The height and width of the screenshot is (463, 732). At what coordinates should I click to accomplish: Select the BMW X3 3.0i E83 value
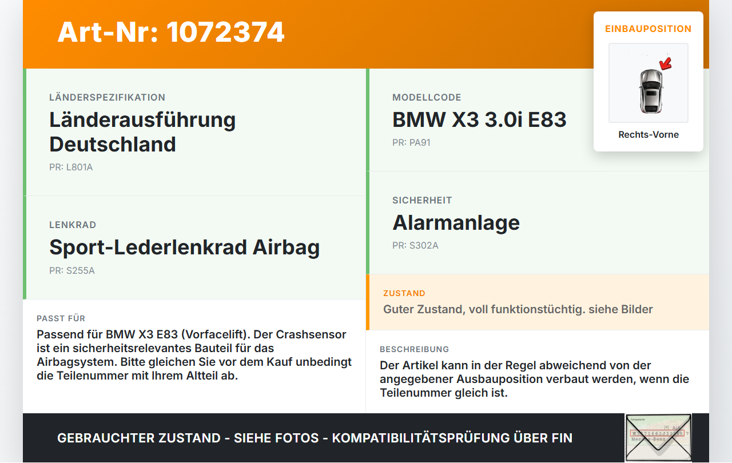coord(479,120)
